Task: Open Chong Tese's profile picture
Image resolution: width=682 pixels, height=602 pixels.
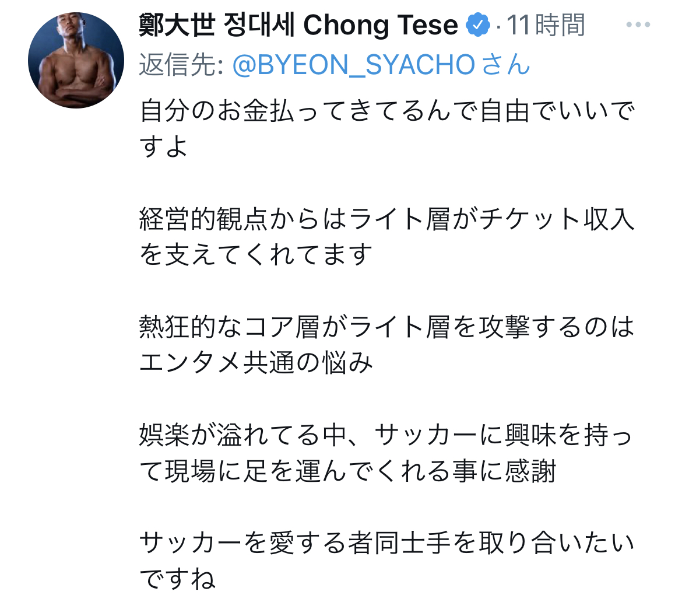Action: pos(76,61)
